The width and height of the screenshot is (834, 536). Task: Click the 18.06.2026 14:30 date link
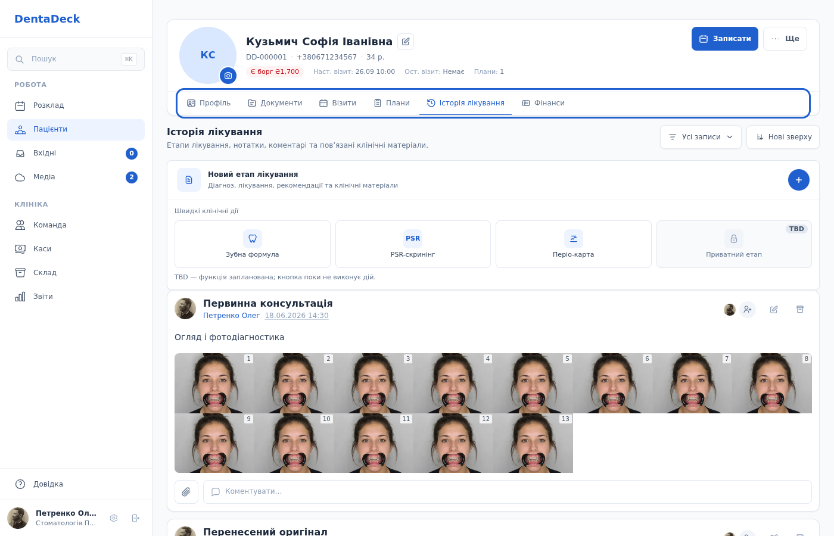click(x=297, y=316)
